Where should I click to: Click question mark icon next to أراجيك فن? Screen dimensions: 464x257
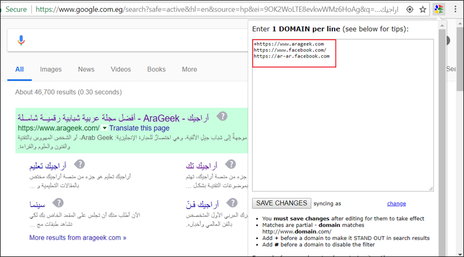(x=232, y=203)
